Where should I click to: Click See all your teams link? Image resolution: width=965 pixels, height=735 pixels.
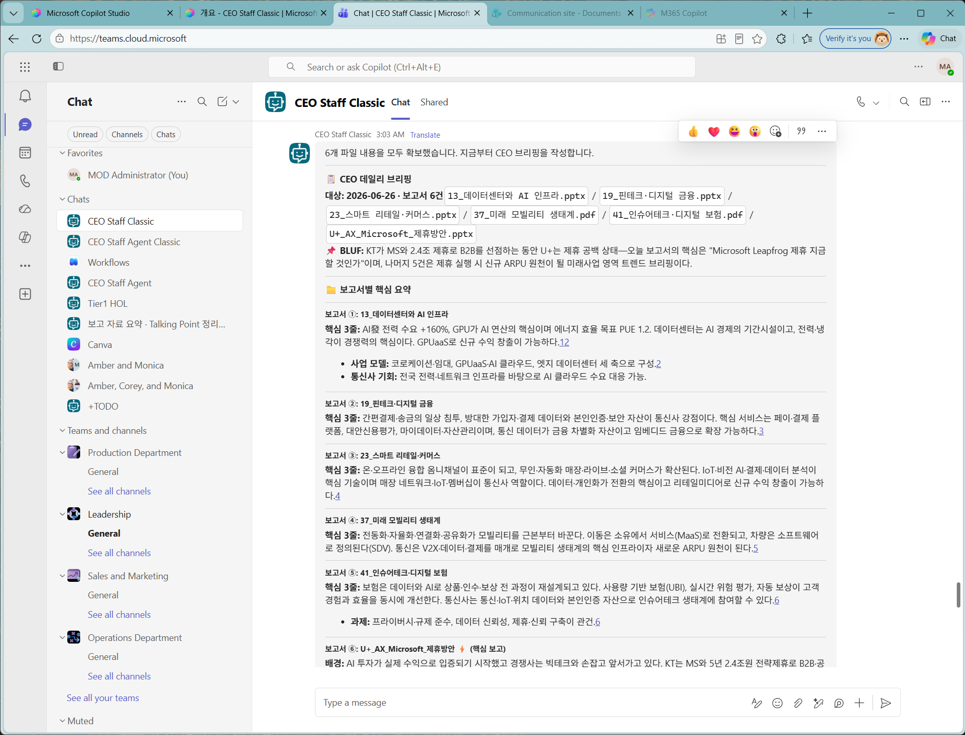[x=103, y=698]
